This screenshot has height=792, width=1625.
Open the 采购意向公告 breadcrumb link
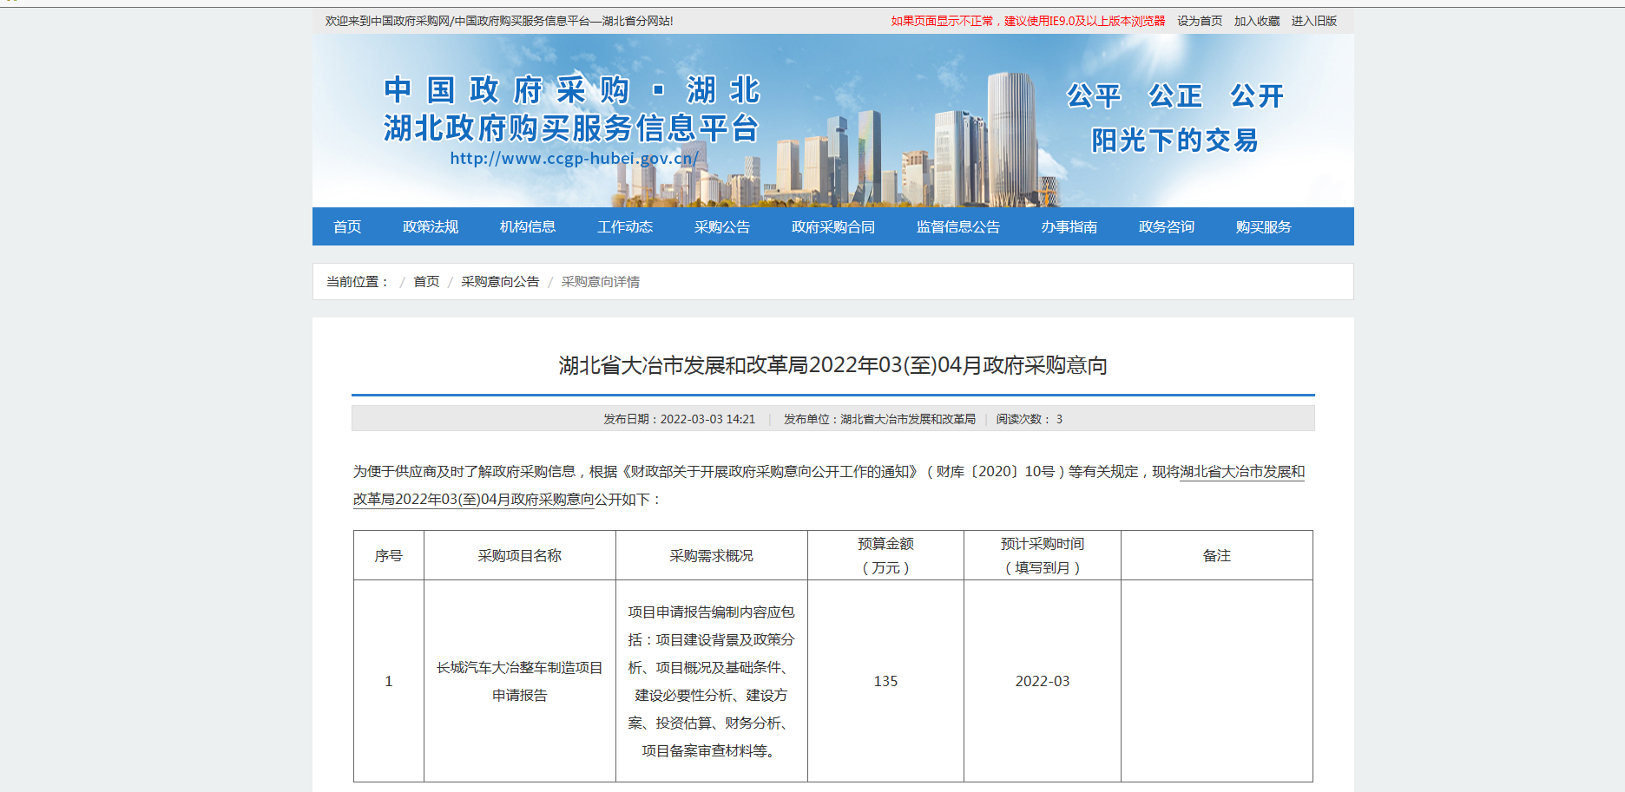coord(500,281)
